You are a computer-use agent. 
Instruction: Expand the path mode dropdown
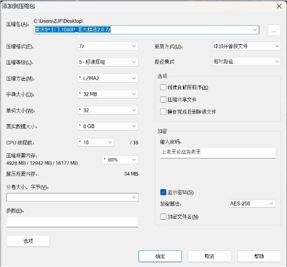[247, 61]
